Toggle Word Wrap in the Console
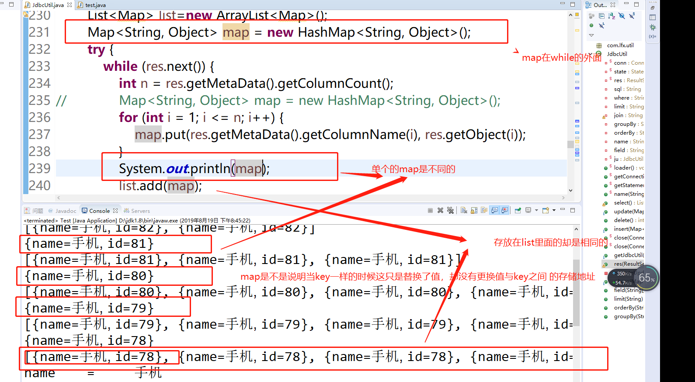This screenshot has width=695, height=382. pyautogui.click(x=484, y=210)
